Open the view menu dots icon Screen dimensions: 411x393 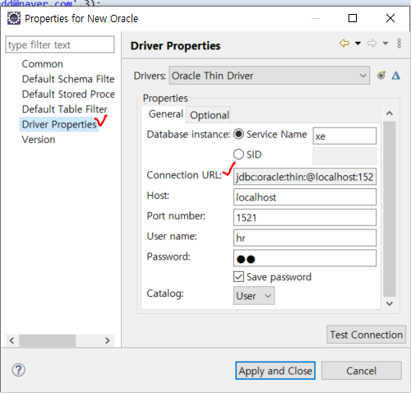(x=399, y=44)
